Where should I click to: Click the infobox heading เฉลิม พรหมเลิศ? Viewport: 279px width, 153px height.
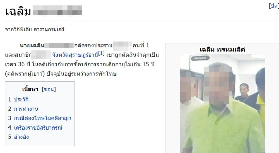coord(222,49)
